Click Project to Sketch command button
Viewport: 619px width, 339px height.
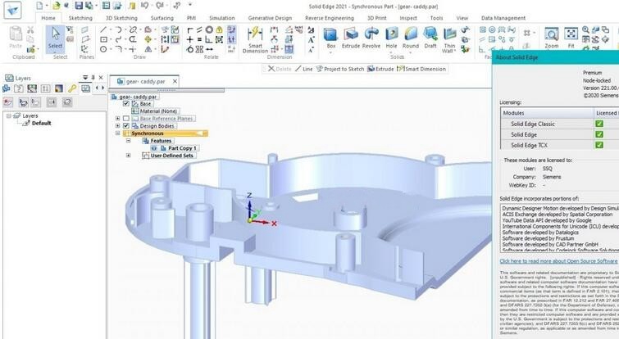click(x=340, y=69)
